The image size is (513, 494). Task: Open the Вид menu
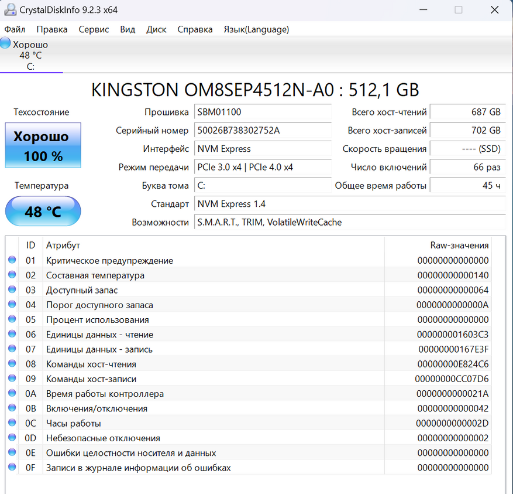click(x=128, y=29)
